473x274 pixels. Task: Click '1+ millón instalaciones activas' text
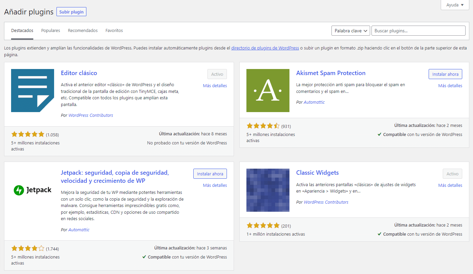276,234
